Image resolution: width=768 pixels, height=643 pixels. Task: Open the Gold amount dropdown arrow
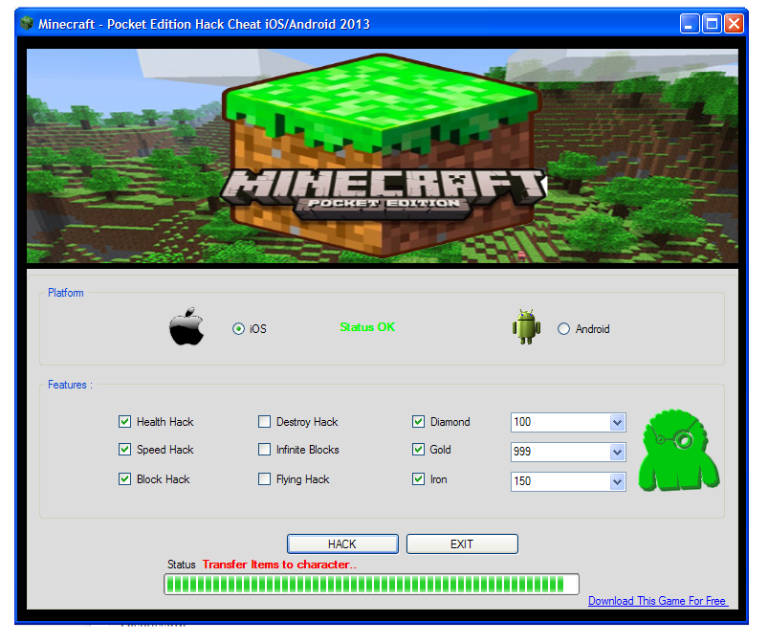coord(617,452)
